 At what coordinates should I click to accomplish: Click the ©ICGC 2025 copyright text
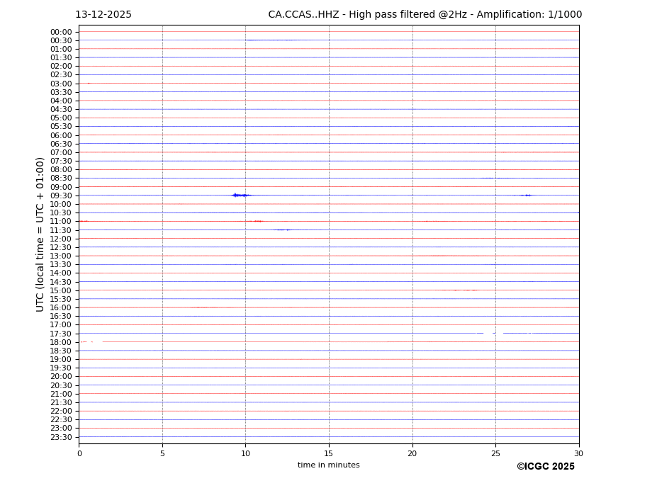click(545, 467)
